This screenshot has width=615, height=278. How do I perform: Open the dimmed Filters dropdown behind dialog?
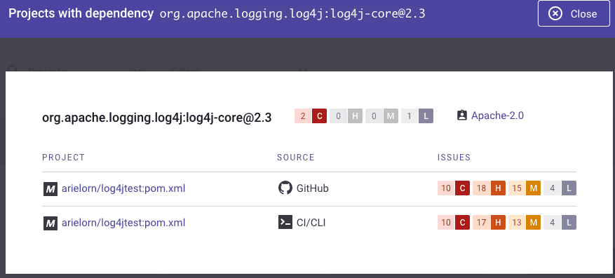239,64
